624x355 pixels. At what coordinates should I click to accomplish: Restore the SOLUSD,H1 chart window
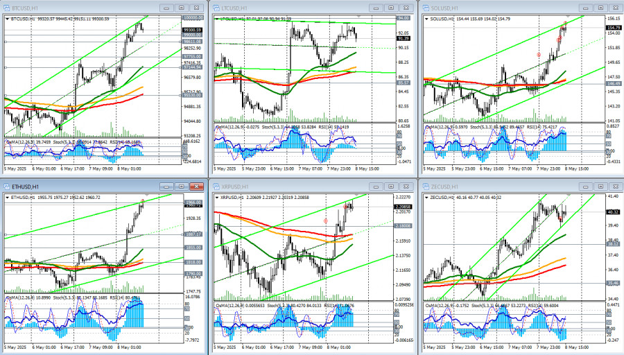pos(600,8)
